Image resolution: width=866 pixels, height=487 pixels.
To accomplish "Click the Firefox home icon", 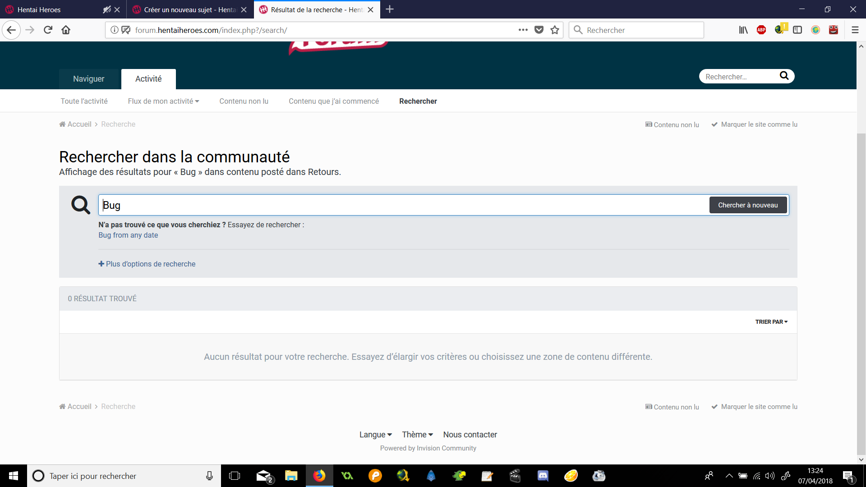I will pos(66,30).
